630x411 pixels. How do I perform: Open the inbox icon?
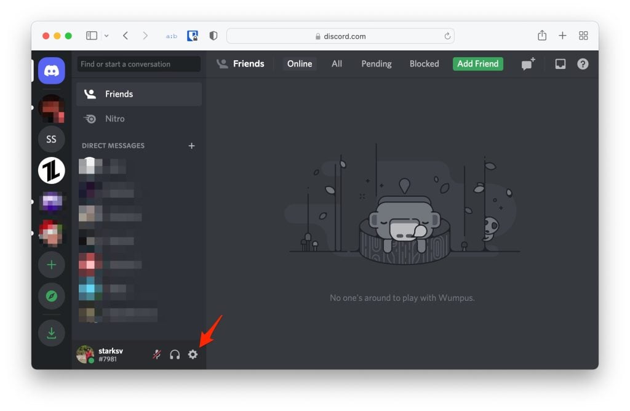pyautogui.click(x=560, y=64)
